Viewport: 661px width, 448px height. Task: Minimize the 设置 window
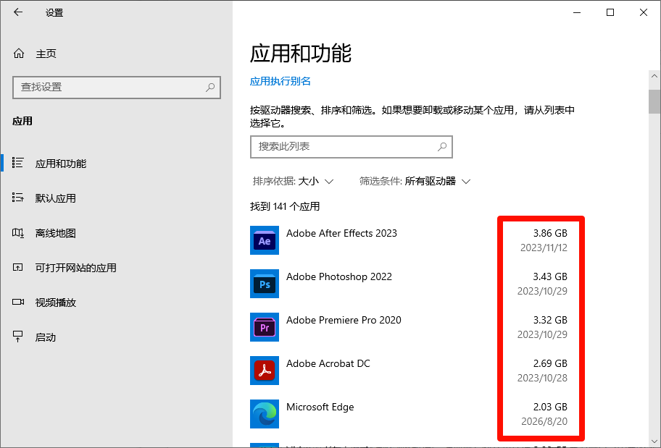point(577,12)
